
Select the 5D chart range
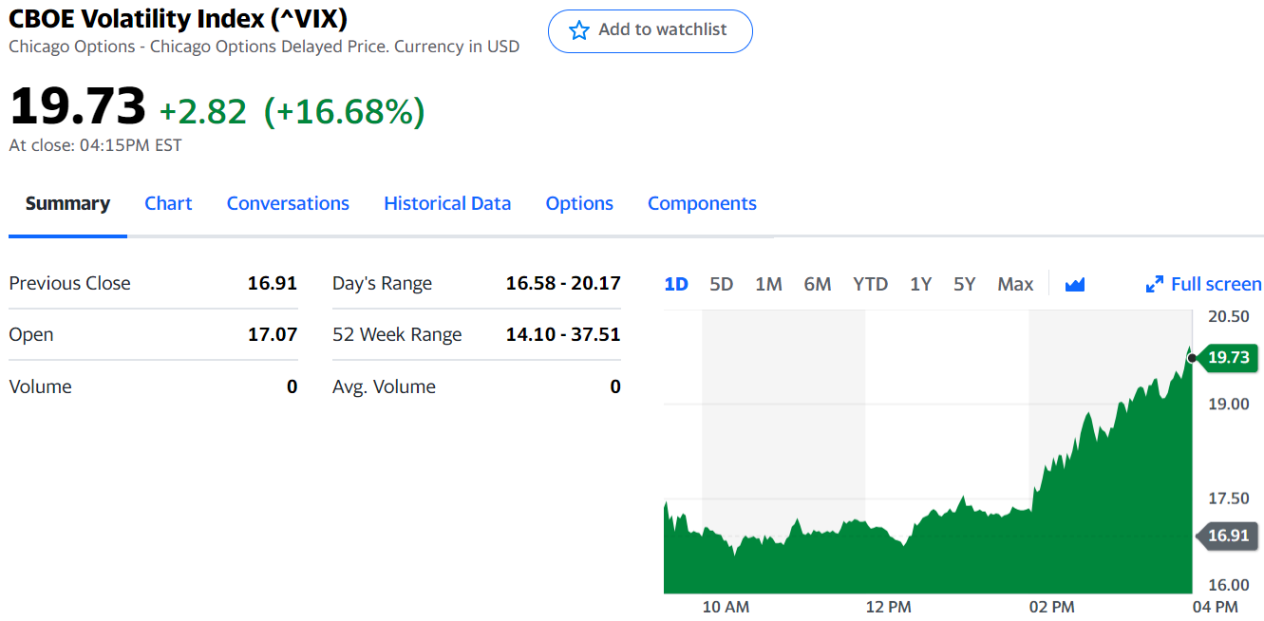(x=722, y=284)
